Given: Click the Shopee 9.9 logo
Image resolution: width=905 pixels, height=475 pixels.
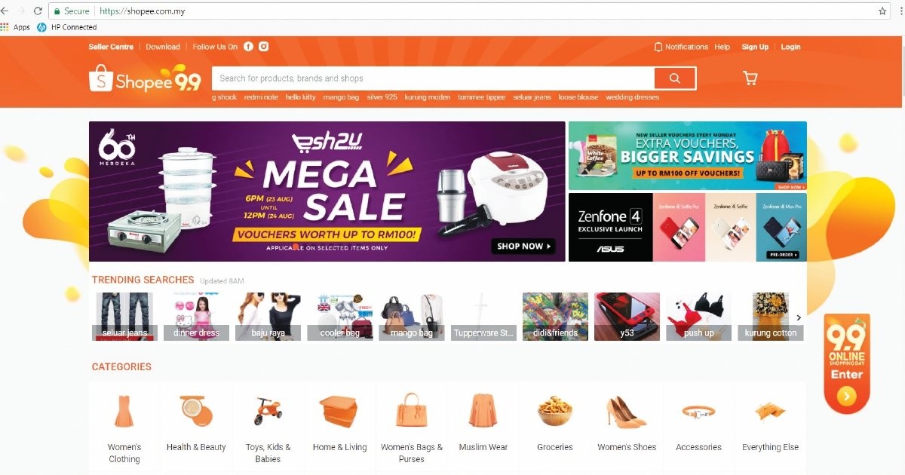Looking at the screenshot, I should coord(145,79).
